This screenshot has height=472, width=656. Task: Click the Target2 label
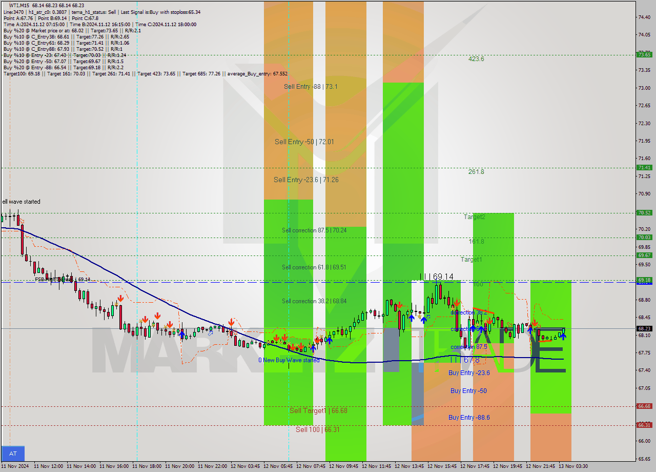(475, 217)
